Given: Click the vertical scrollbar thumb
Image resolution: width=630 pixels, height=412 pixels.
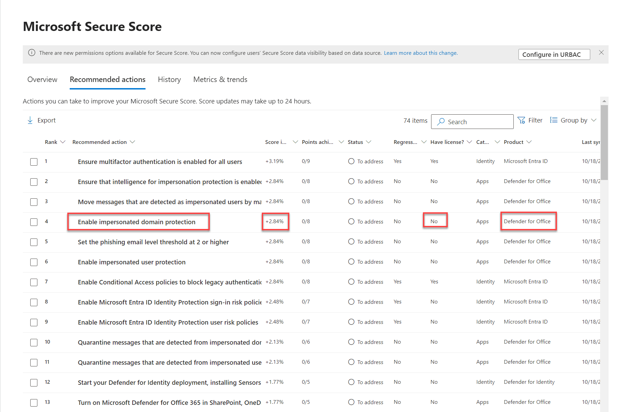Looking at the screenshot, I should (x=604, y=142).
